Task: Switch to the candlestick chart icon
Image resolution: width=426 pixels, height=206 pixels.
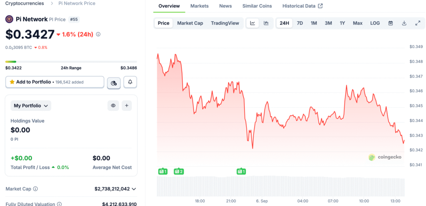Action: coord(266,23)
